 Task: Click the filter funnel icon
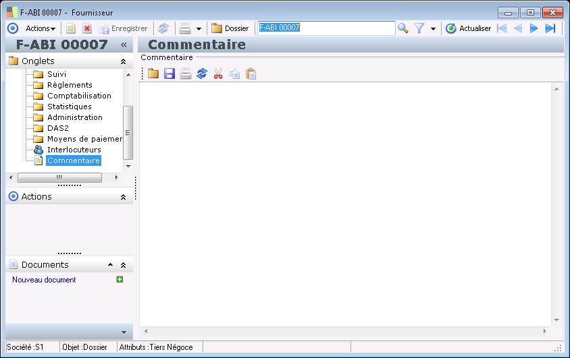pyautogui.click(x=419, y=28)
